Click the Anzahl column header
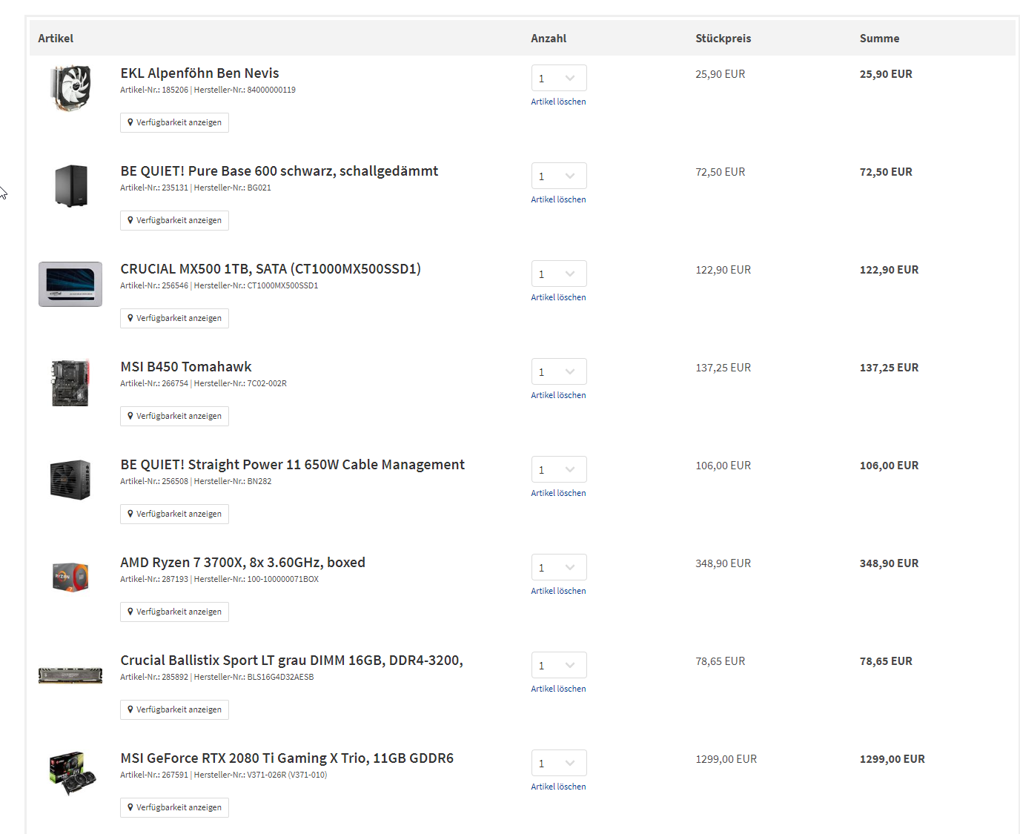Viewport: 1020px width, 834px height. (x=549, y=39)
